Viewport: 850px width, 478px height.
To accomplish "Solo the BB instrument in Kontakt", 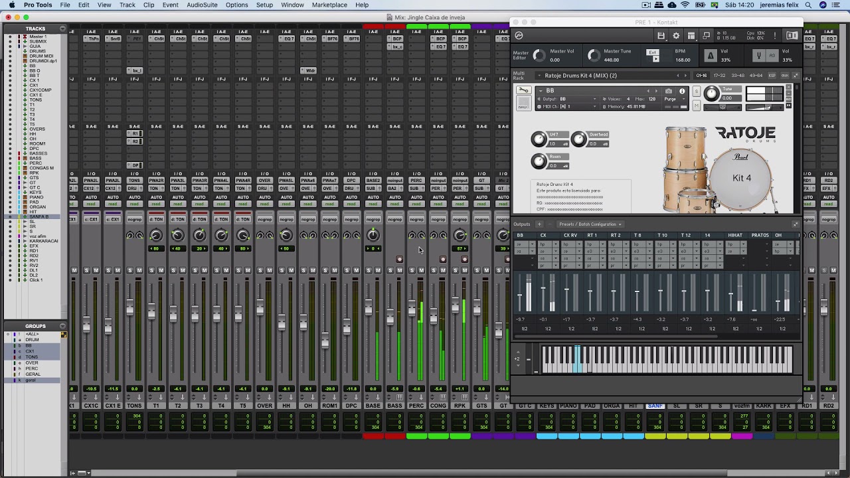I will click(696, 91).
